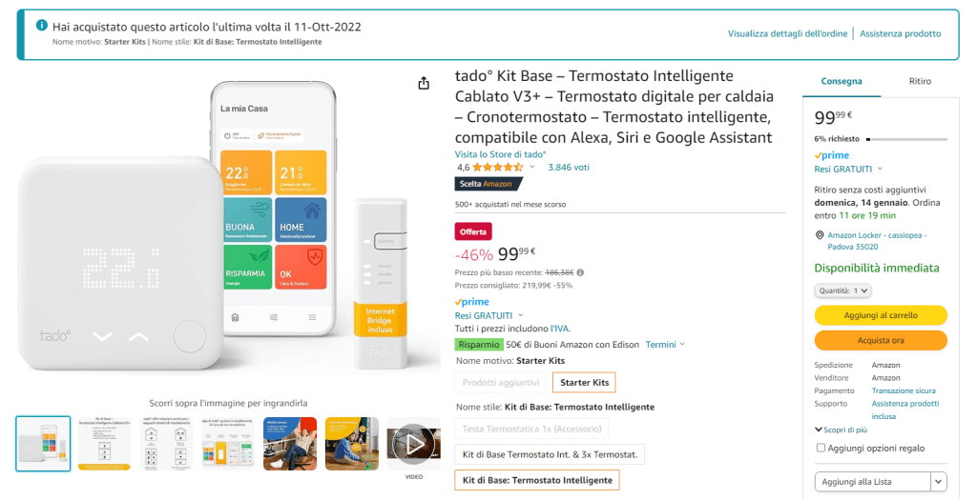Screen dimensions: 977x500
Task: Play the product video thumbnail
Action: coord(413,444)
